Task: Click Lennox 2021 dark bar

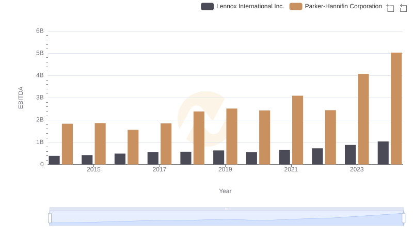Action: click(x=284, y=157)
